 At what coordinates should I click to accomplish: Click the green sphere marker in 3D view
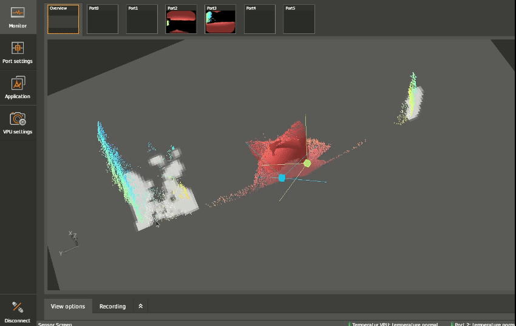coord(307,163)
